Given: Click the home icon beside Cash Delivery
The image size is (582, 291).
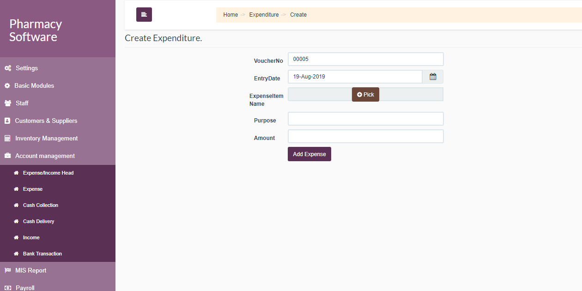Looking at the screenshot, I should point(16,221).
